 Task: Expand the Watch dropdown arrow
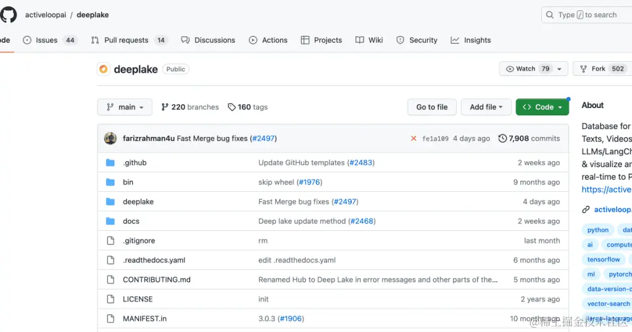559,69
